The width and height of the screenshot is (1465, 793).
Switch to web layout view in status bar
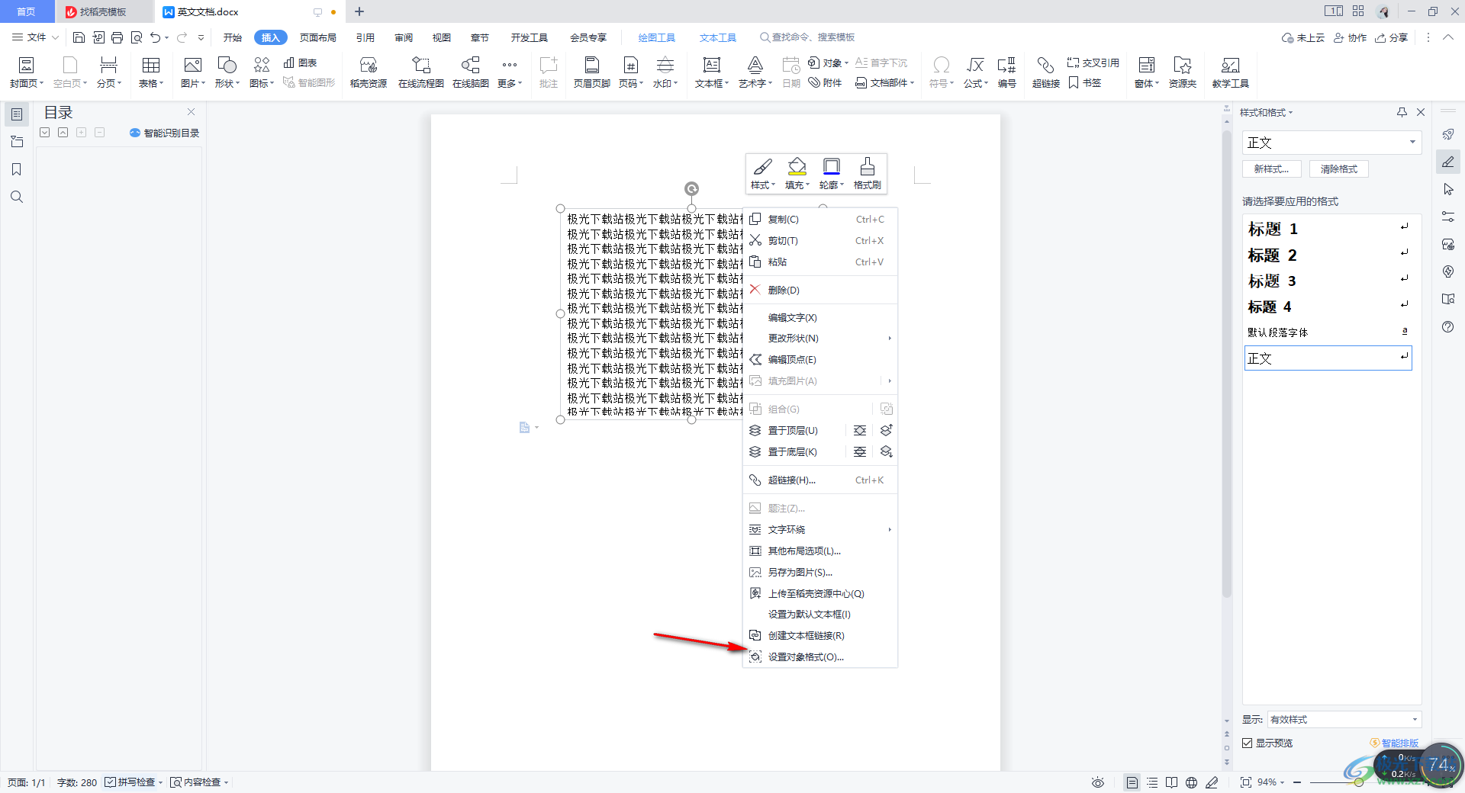[x=1192, y=782]
